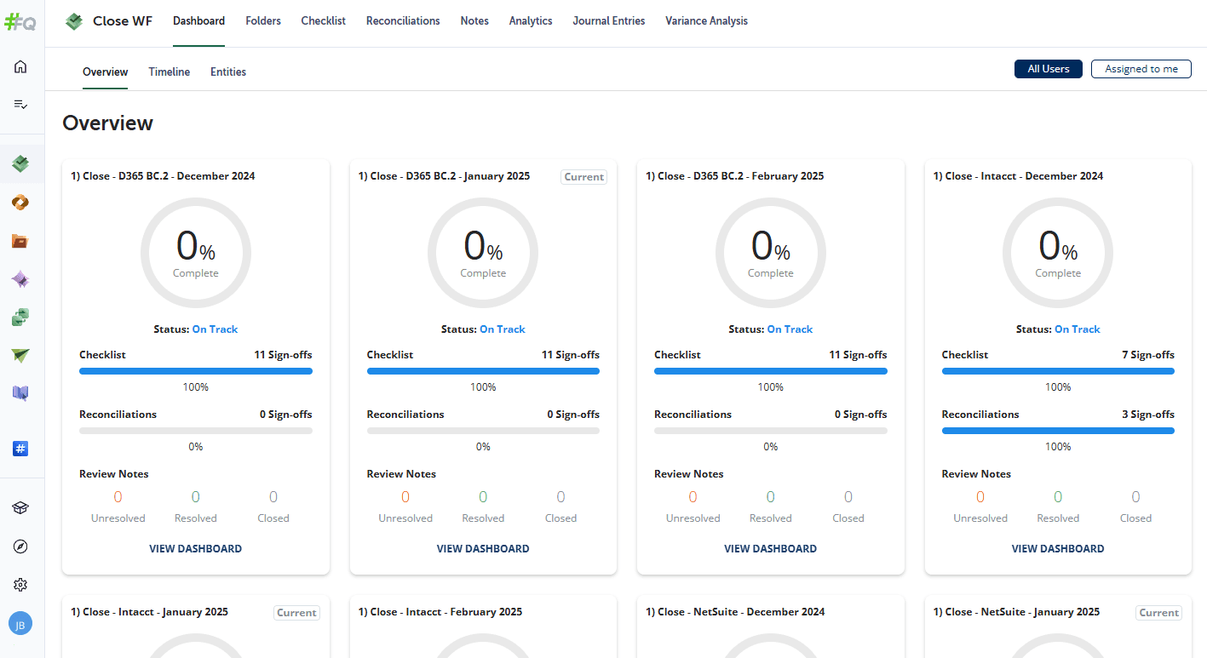Click the 0% complete ring for Intacct December 2024

[x=1058, y=253]
